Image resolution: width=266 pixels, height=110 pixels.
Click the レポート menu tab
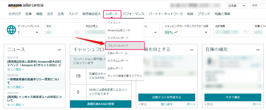[112, 14]
